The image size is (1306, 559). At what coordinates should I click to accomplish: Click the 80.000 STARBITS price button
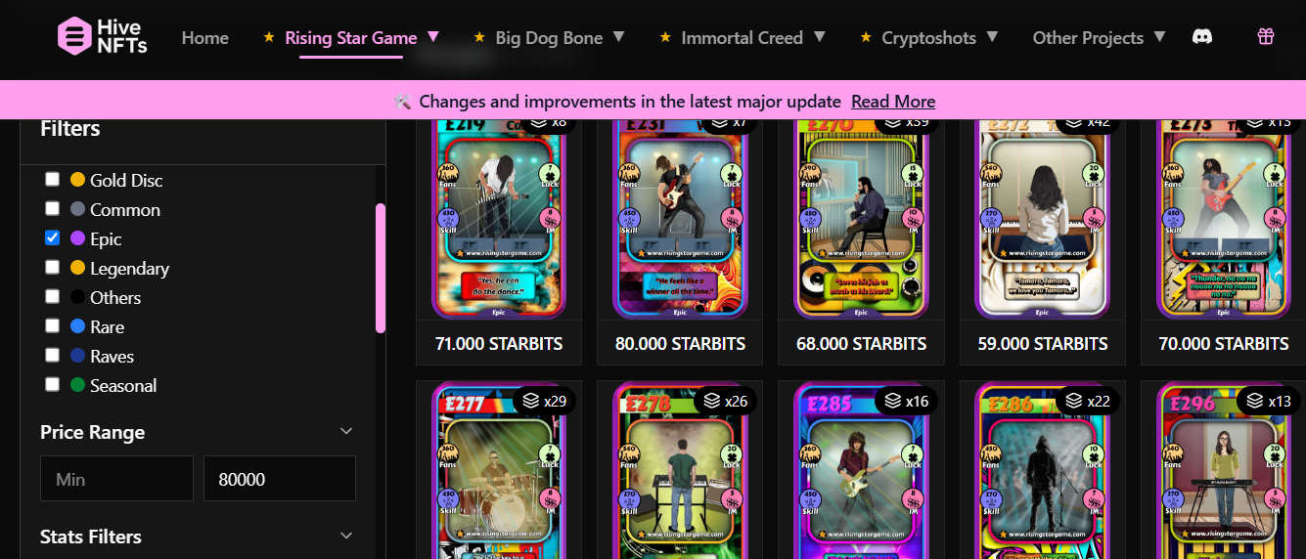coord(680,344)
